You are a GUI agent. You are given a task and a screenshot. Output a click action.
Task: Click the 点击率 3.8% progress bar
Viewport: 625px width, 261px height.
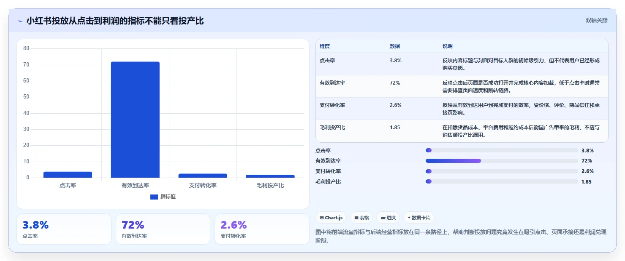[x=502, y=150]
